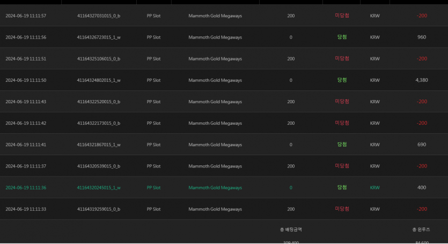The height and width of the screenshot is (244, 448).
Task: Click -200 in the 11:11:51 row
Action: coord(422,59)
